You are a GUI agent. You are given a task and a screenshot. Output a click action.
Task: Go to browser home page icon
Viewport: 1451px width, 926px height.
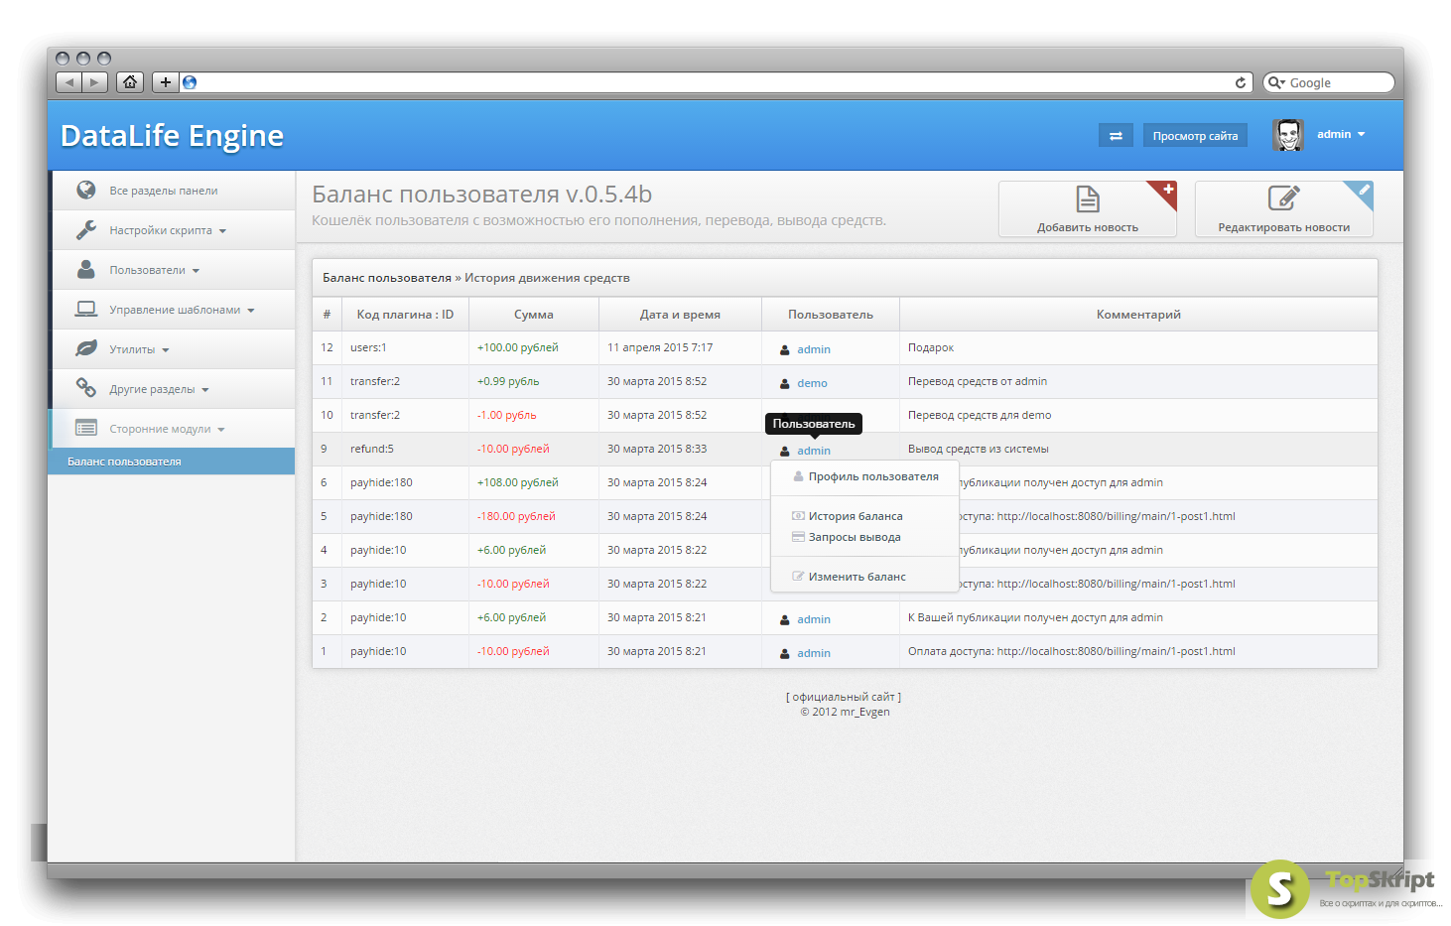pos(130,82)
